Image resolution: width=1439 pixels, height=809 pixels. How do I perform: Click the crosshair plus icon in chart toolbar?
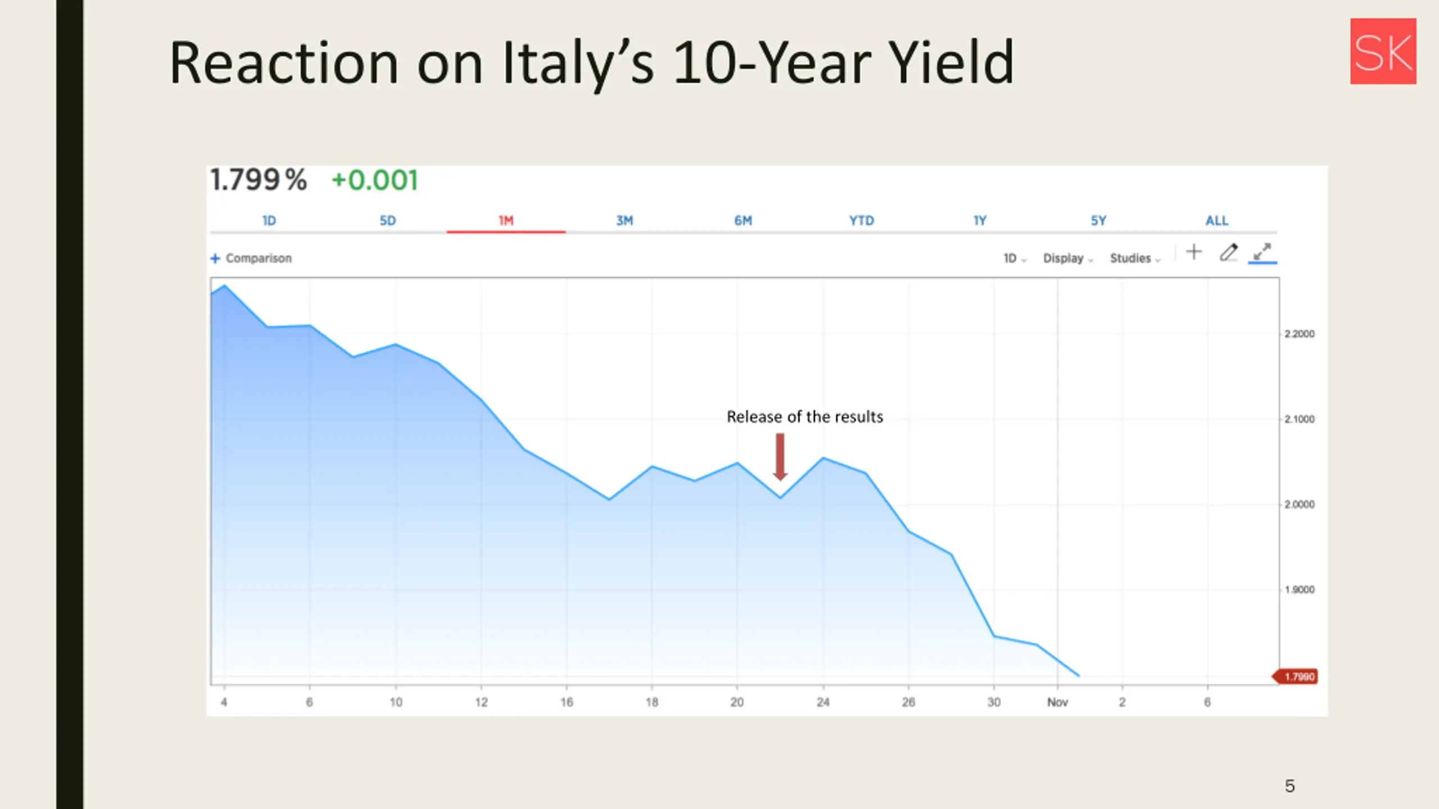pos(1194,252)
